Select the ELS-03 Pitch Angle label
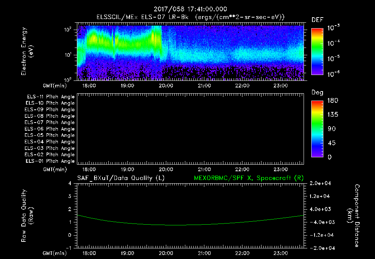 pyautogui.click(x=49, y=149)
